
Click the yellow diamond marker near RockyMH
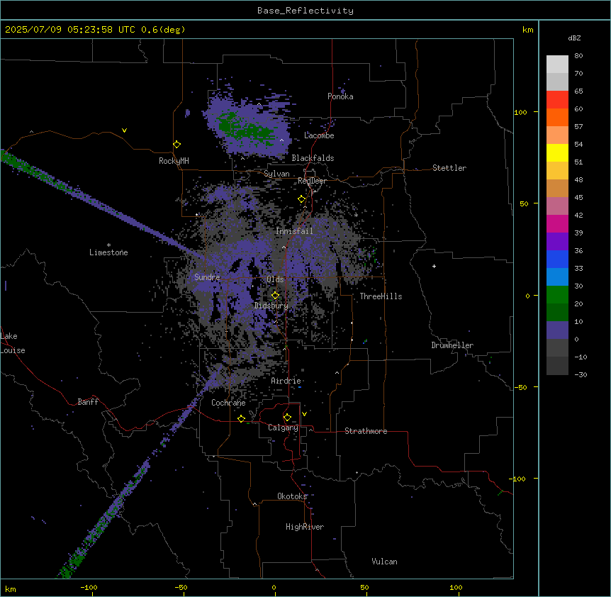pos(177,145)
